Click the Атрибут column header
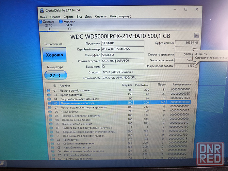Viewport: 228px width, 171px height. (x=65, y=85)
